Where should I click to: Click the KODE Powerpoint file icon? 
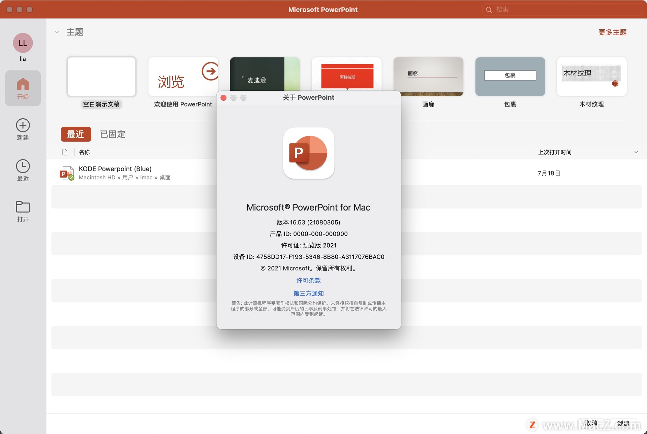[x=67, y=173]
